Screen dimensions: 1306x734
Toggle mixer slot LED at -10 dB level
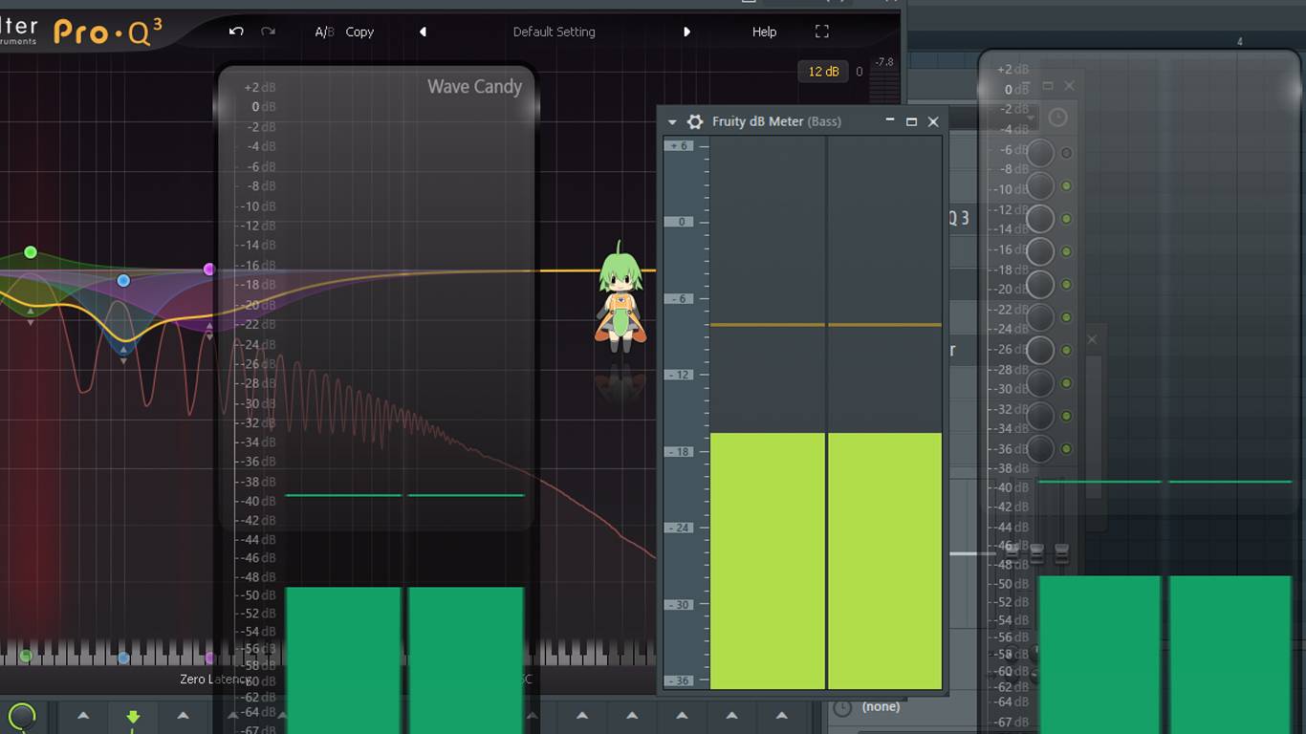1067,186
